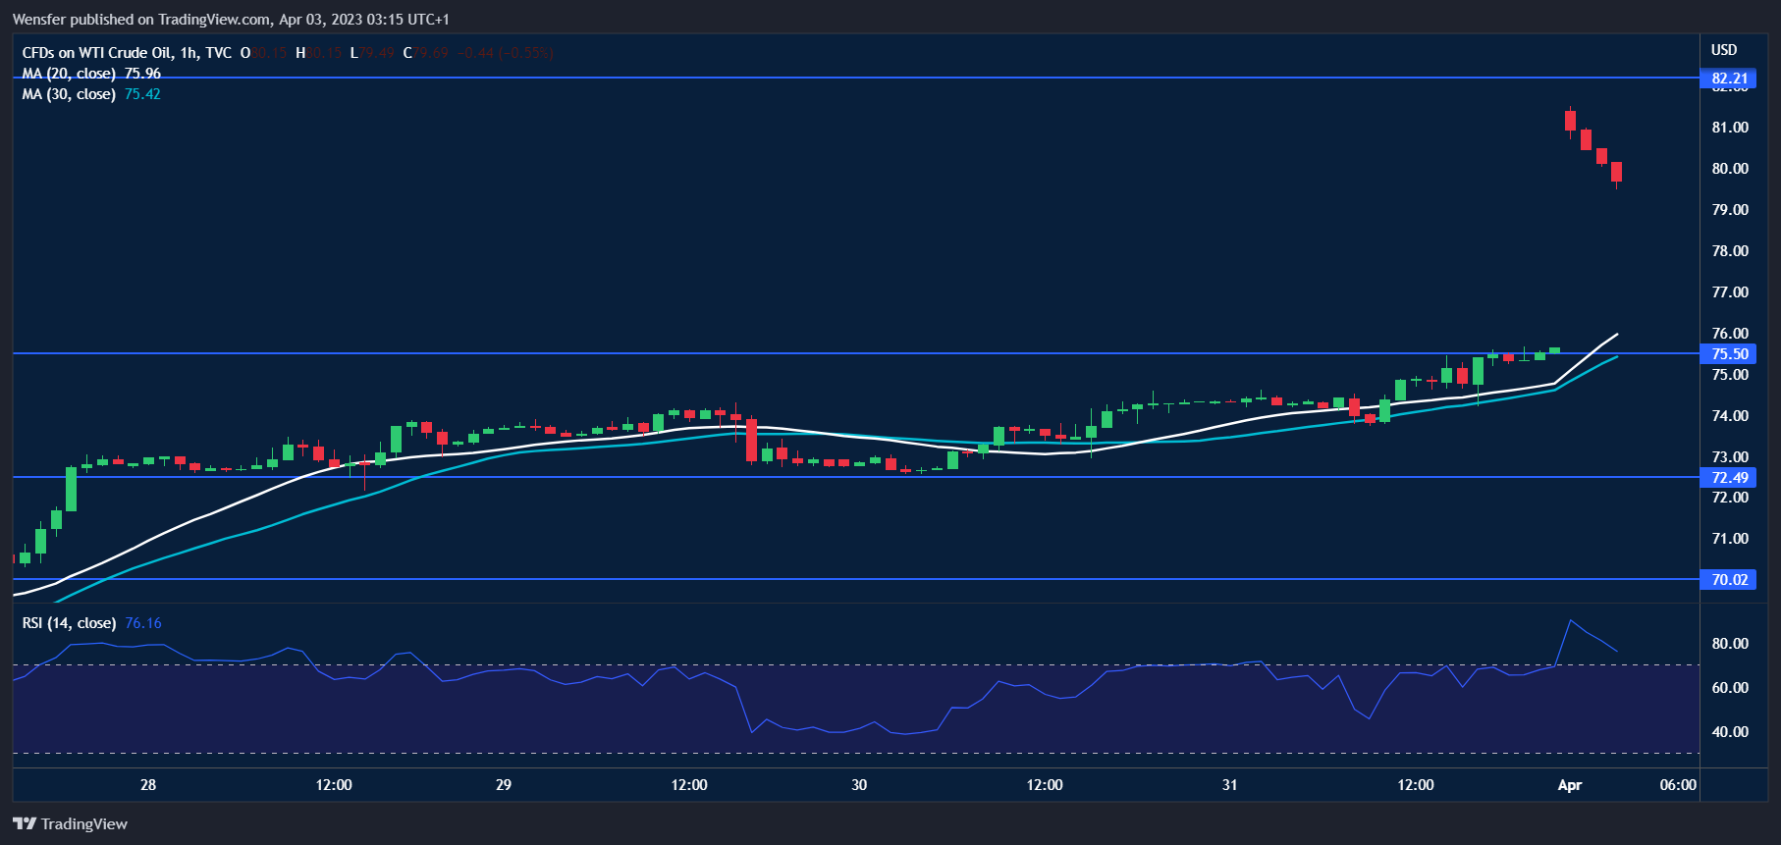The width and height of the screenshot is (1781, 845).
Task: Click the TradingView logo icon
Action: (25, 824)
